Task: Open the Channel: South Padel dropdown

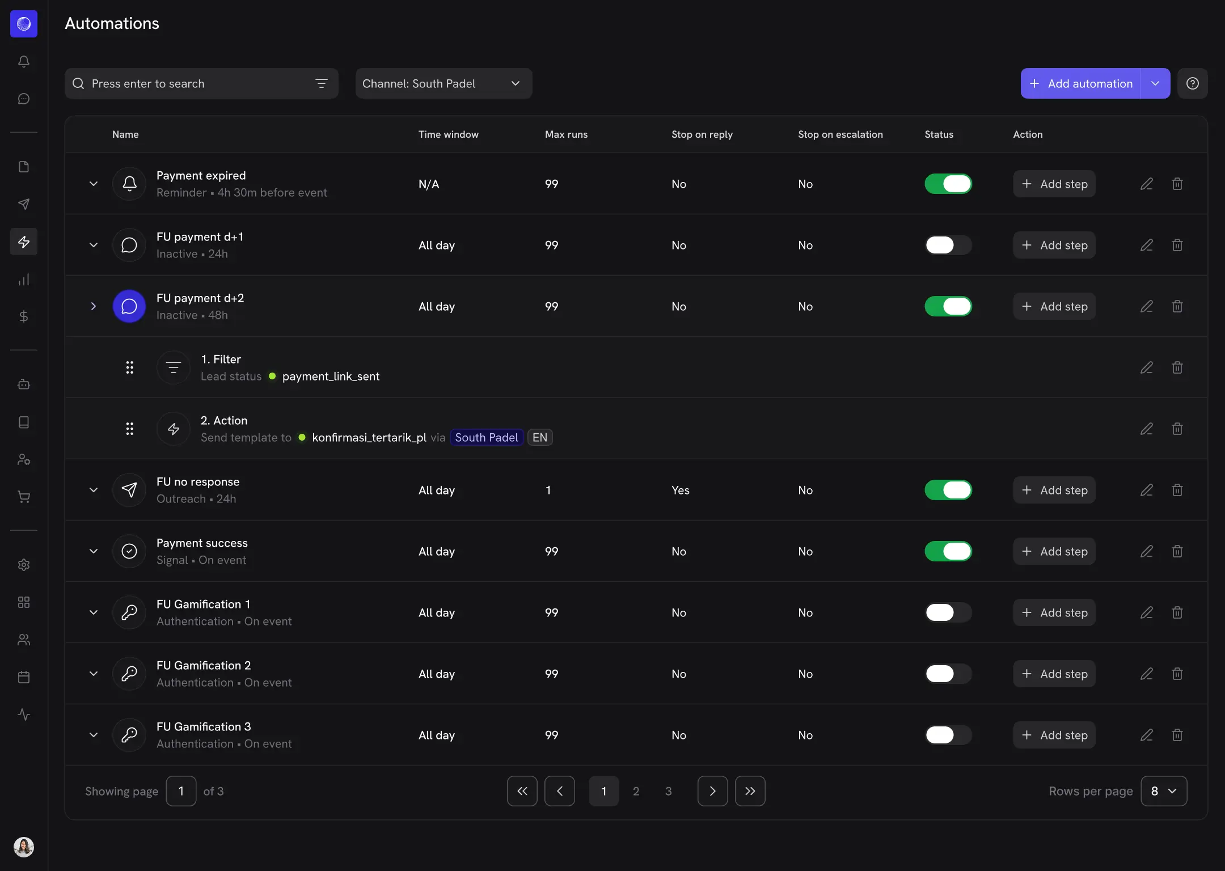Action: pos(443,83)
